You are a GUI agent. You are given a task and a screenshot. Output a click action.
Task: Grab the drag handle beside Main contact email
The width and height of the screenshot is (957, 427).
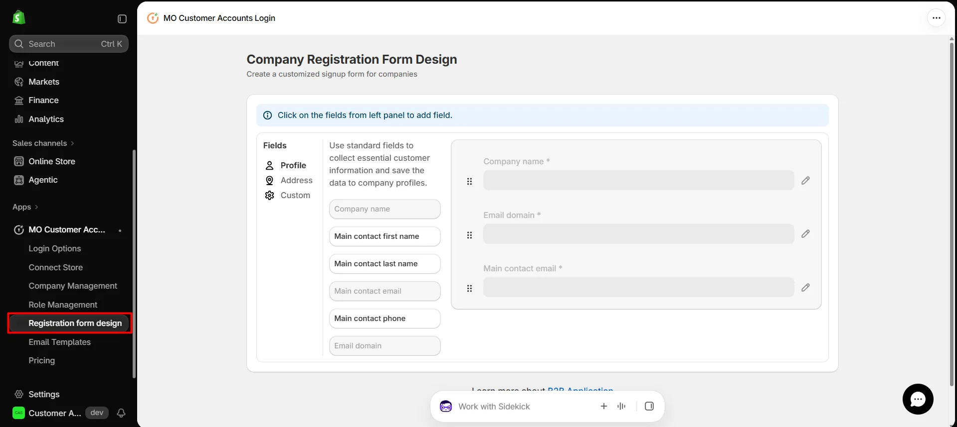tap(469, 289)
